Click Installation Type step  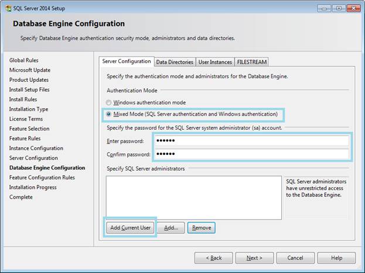coord(29,109)
